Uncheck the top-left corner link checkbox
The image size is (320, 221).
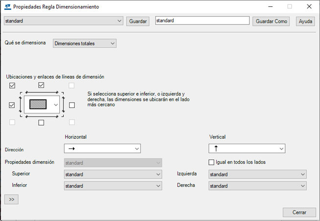(x=12, y=86)
